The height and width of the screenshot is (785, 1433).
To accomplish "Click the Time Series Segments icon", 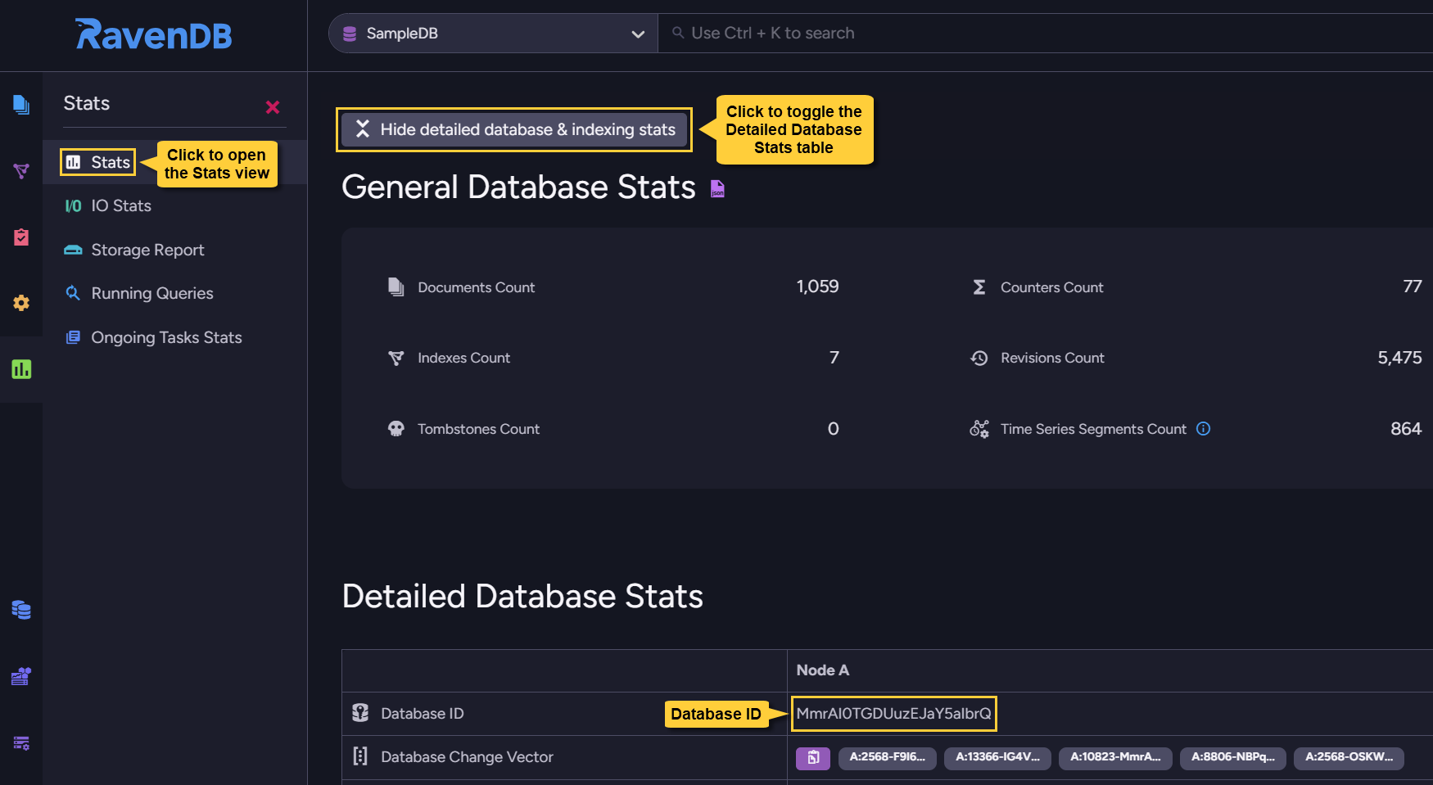I will (x=979, y=429).
